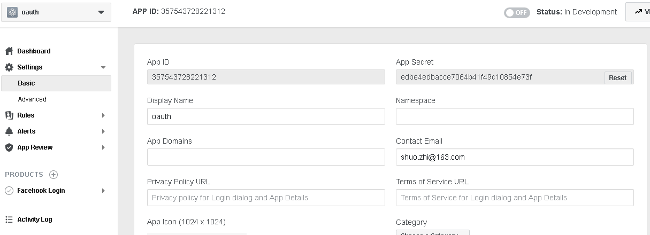
Task: Click the App Review shield icon
Action: point(9,147)
